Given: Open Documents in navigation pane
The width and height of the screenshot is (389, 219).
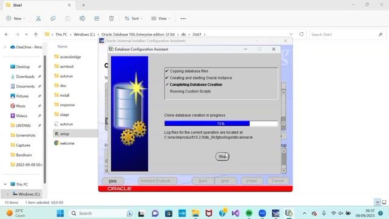Looking at the screenshot, I should [x=22, y=86].
